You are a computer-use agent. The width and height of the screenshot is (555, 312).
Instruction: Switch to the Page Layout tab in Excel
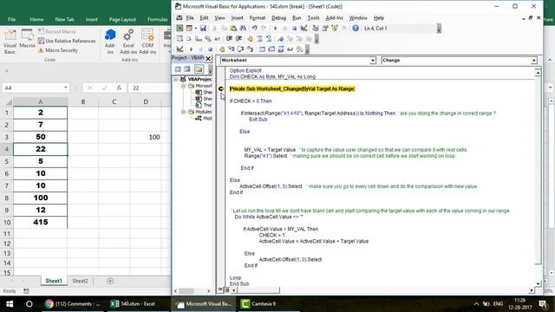[x=122, y=19]
